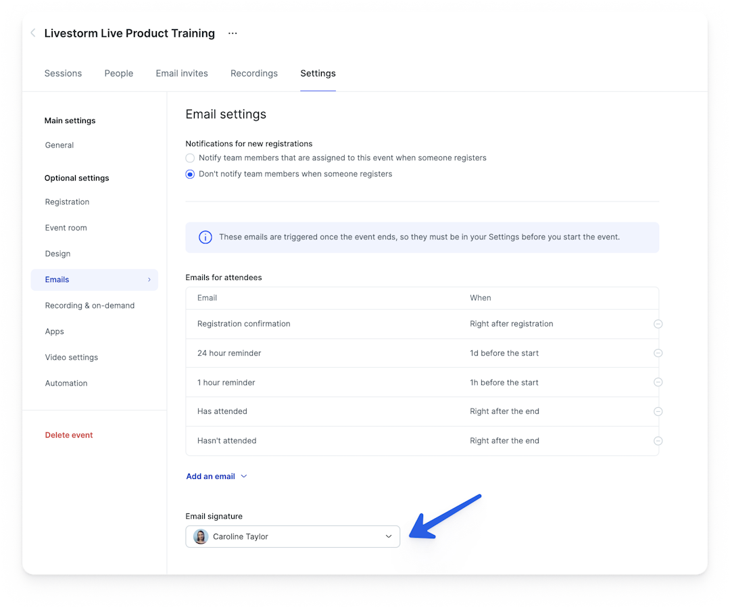Open Design settings in sidebar

(57, 254)
